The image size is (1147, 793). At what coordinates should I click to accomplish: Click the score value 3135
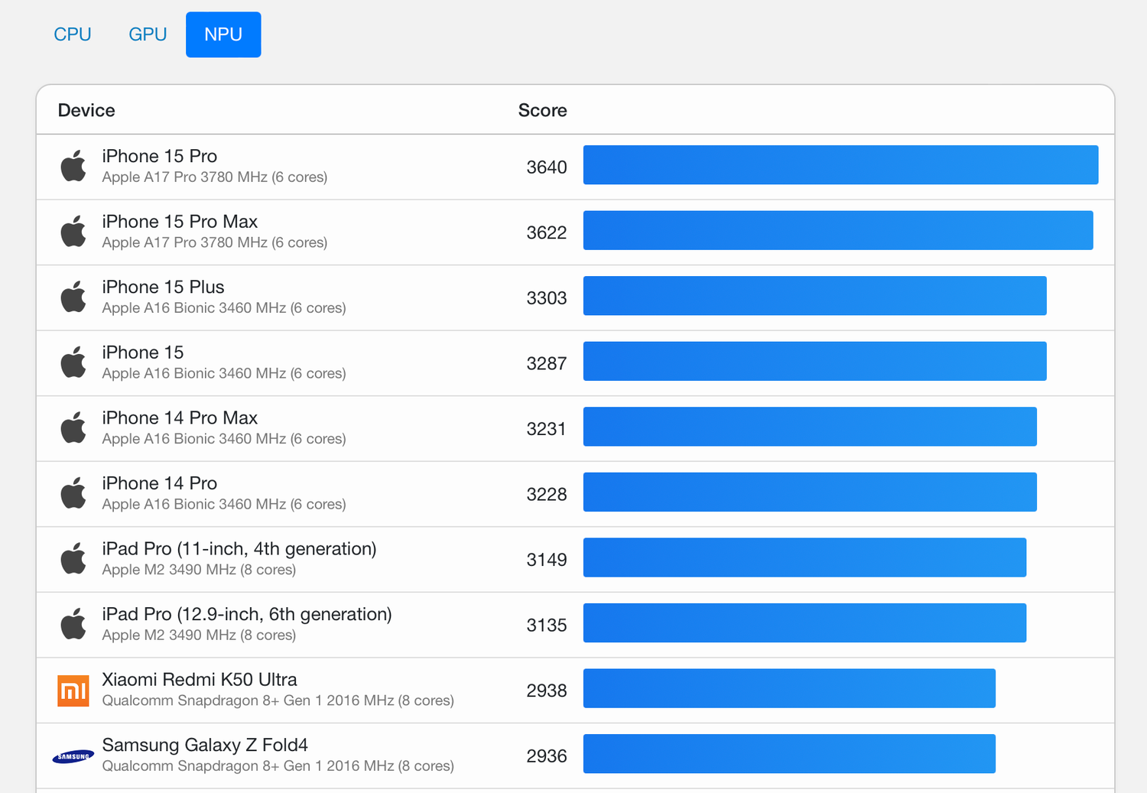pos(546,625)
